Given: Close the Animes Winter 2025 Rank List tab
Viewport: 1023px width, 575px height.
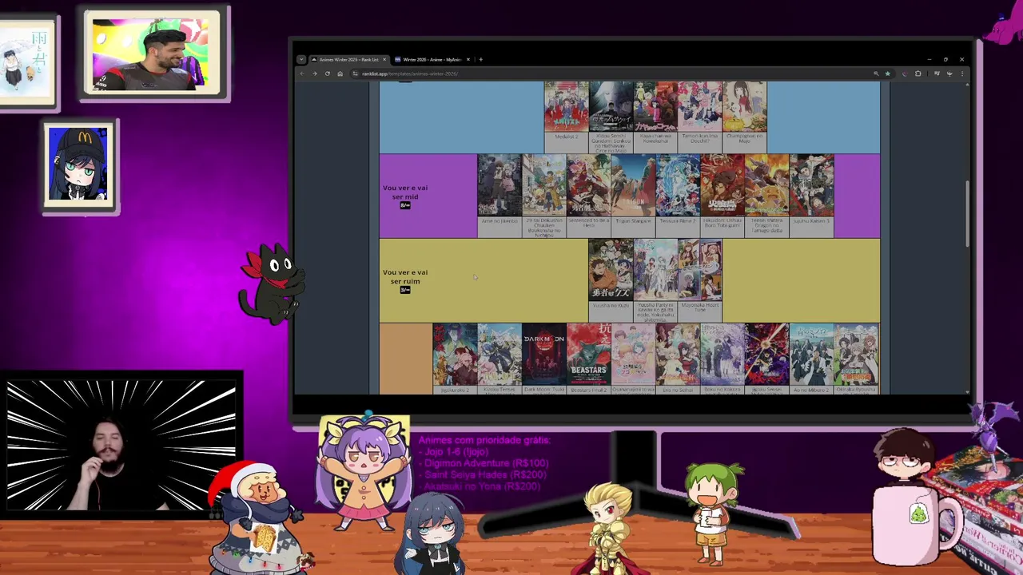Looking at the screenshot, I should tap(384, 59).
